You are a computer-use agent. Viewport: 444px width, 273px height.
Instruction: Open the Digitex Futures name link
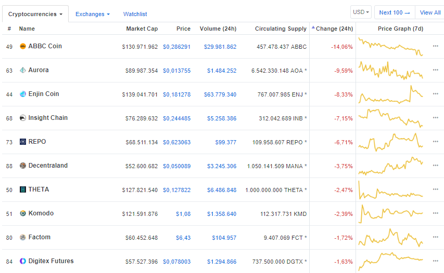(51, 261)
